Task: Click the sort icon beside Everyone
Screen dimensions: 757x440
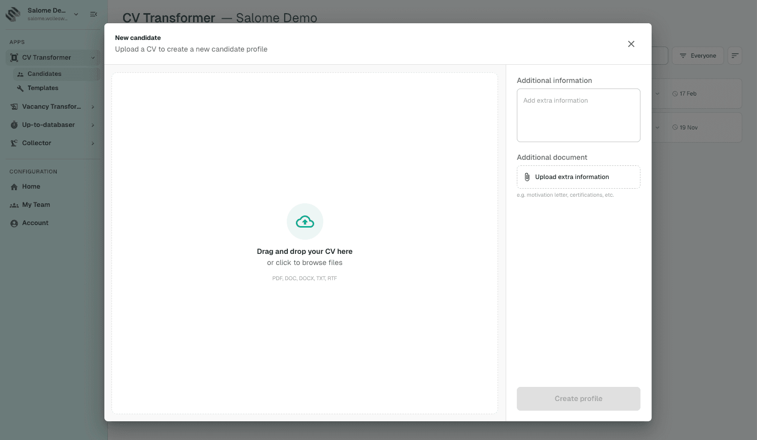Action: (x=735, y=56)
